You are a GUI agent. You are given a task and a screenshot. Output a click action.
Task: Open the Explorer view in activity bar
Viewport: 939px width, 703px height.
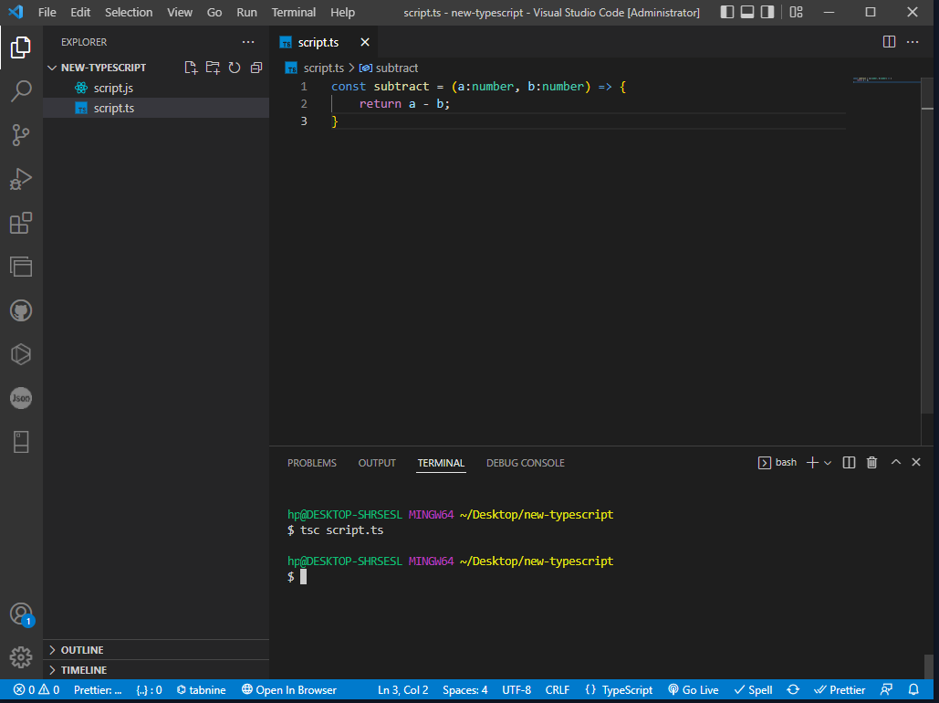coord(21,47)
